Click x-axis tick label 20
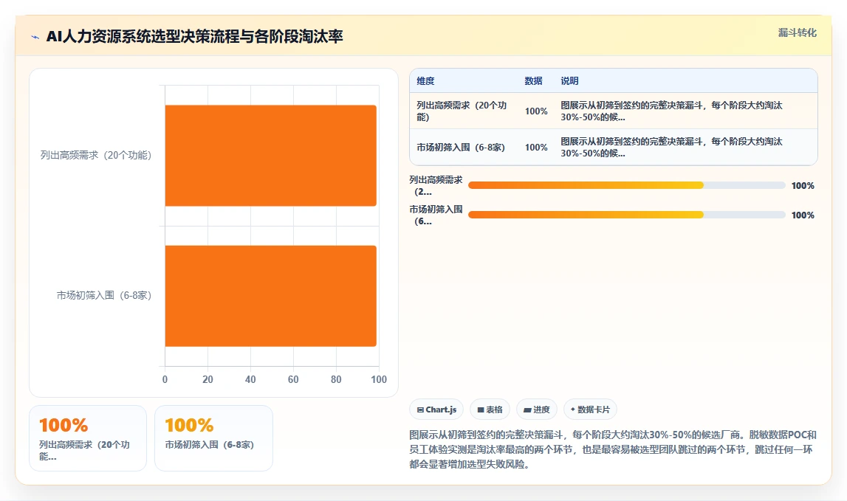Viewport: 847px width, 501px height. [x=208, y=379]
